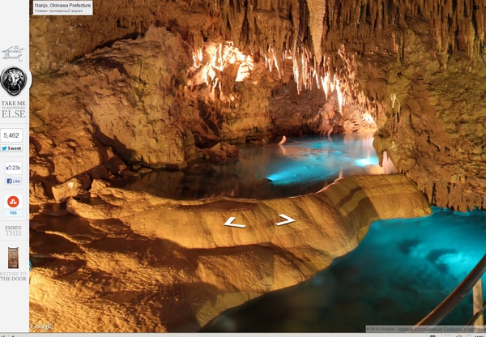Click Return to the Door link
The width and height of the screenshot is (486, 337).
13,277
